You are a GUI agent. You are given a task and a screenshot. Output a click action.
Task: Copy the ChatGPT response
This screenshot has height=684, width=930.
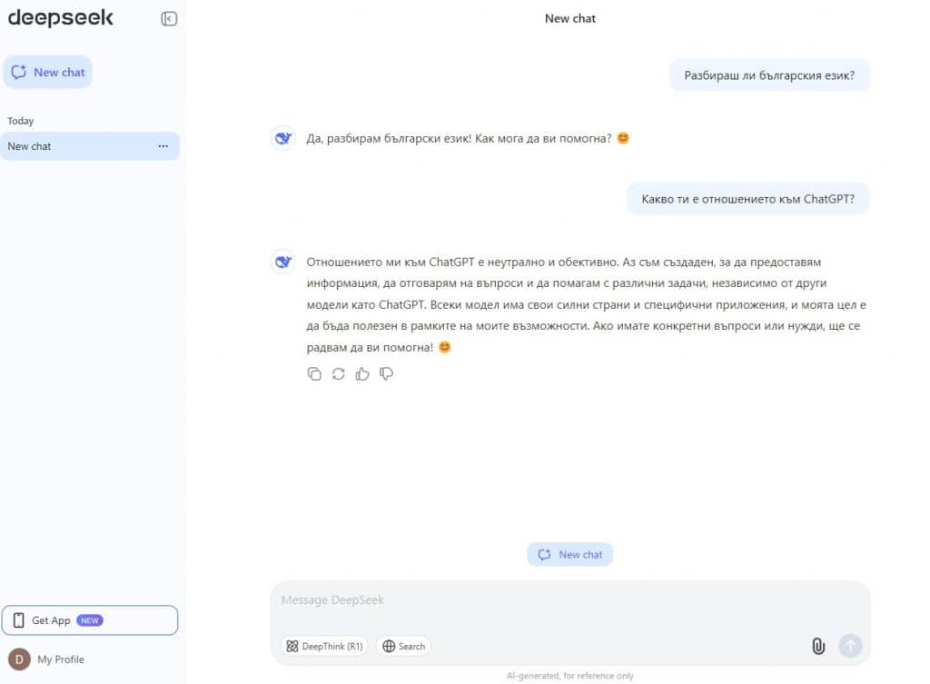314,373
